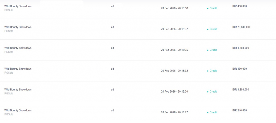This screenshot has height=123, width=276.
Task: Select the IDR 160,000 amount
Action: [x=239, y=69]
